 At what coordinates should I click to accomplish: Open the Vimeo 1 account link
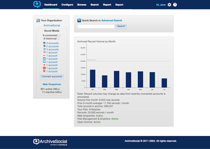pos(52,62)
